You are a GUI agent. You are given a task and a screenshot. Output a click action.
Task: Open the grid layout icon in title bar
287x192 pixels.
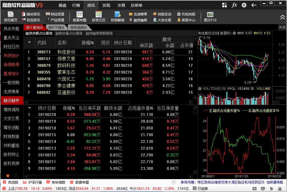tap(224, 5)
